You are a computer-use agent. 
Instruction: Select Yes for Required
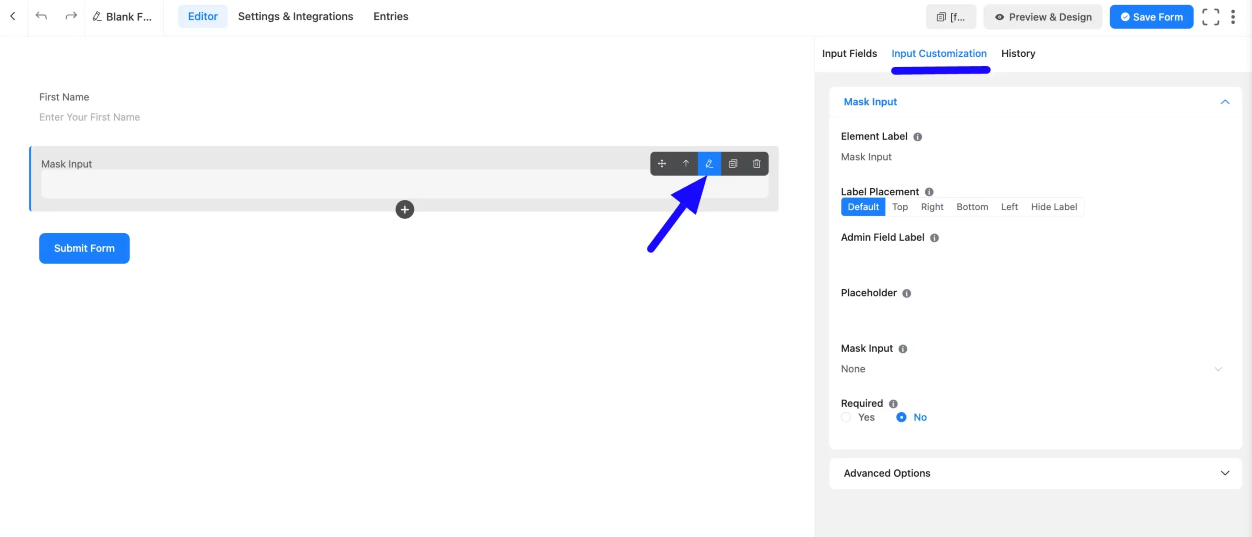(846, 417)
